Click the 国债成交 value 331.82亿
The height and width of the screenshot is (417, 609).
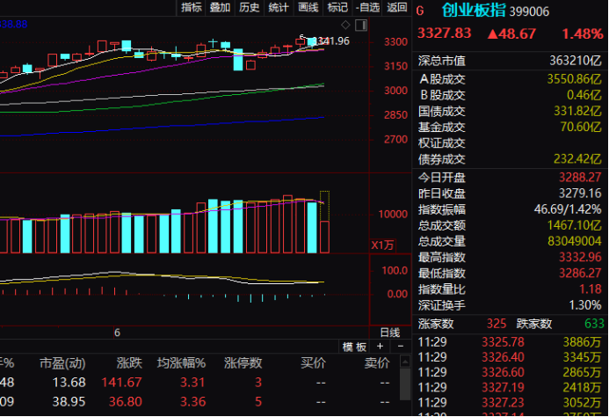coord(577,111)
